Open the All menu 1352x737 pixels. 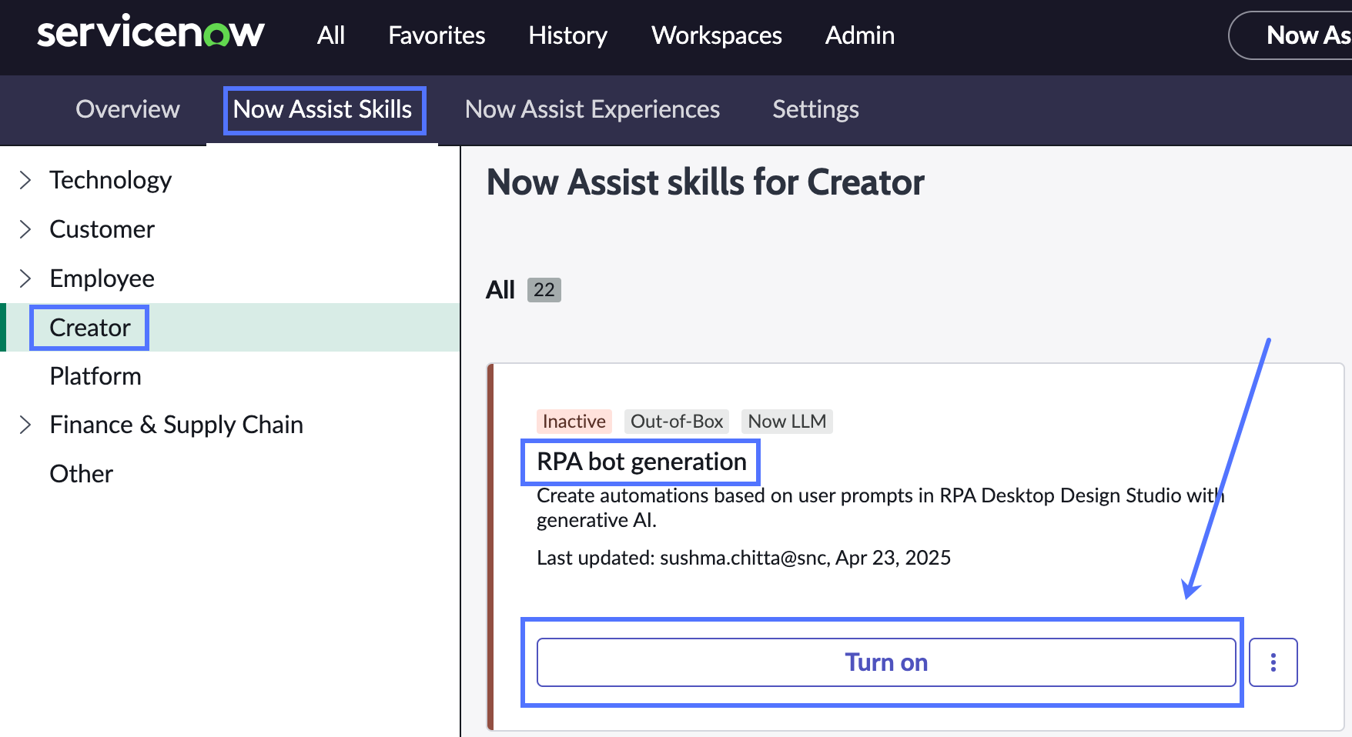[x=331, y=35]
